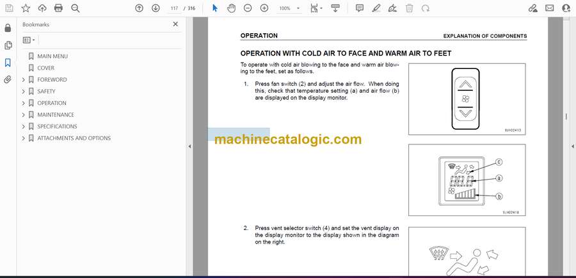Viewport: 576px width, 278px height.
Task: Expand the OPERATION bookmark
Action: click(24, 103)
